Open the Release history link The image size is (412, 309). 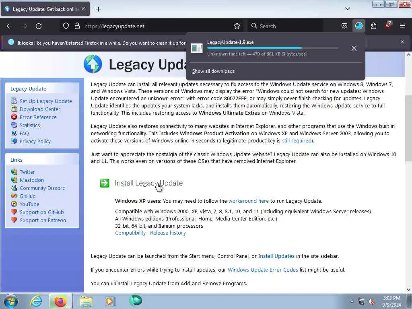pyautogui.click(x=168, y=233)
